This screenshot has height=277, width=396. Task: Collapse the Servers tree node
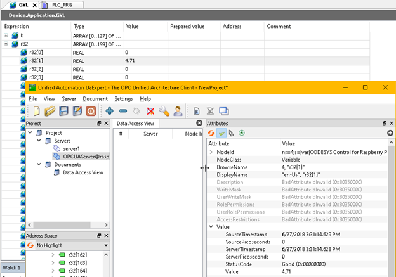tap(39, 141)
